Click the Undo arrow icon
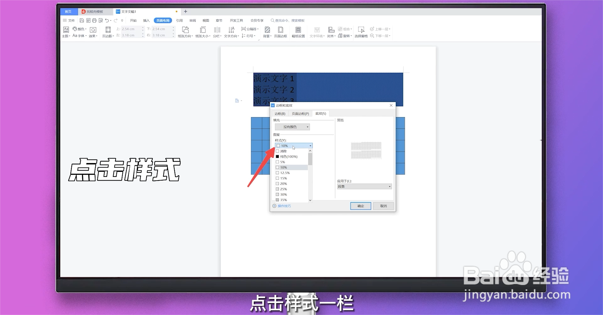Screen dimensions: 603x315 pos(107,20)
